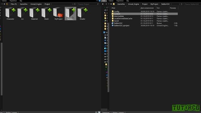The image size is (201, 113).
Task: Go to GameDev in left address bar
Action: 24,4
